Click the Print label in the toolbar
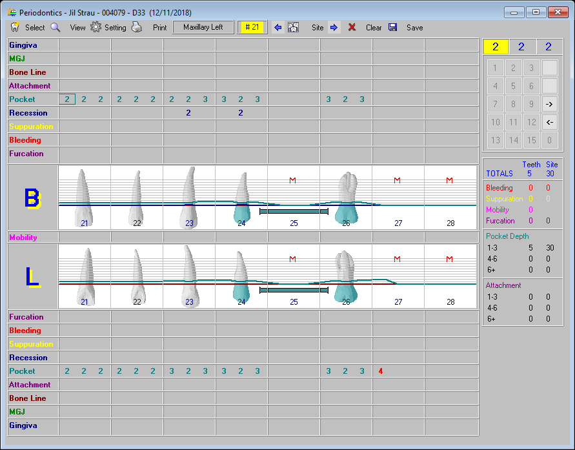This screenshot has height=450, width=575. click(x=160, y=28)
